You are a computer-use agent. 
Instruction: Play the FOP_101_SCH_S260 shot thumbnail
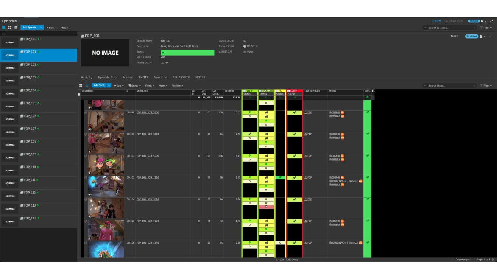pyautogui.click(x=90, y=129)
